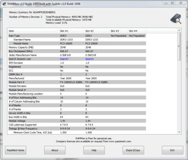Click the Slot #4 column header
Viewport: 188px width, 160px height.
(x=137, y=31)
